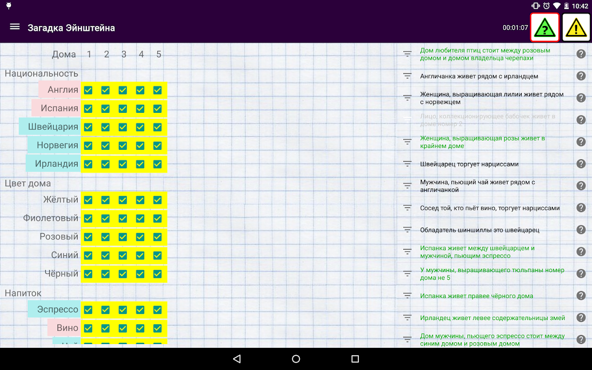Select clue Швейцарец торгует нарциссами

[469, 164]
